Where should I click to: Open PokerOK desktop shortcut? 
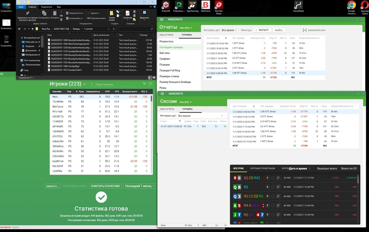tap(166, 6)
